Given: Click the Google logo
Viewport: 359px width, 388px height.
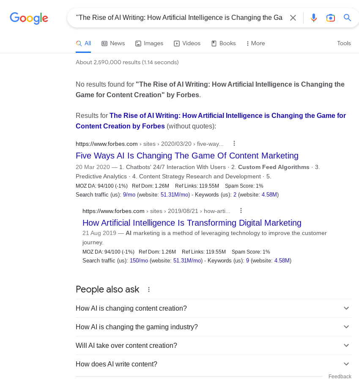Looking at the screenshot, I should [x=29, y=18].
